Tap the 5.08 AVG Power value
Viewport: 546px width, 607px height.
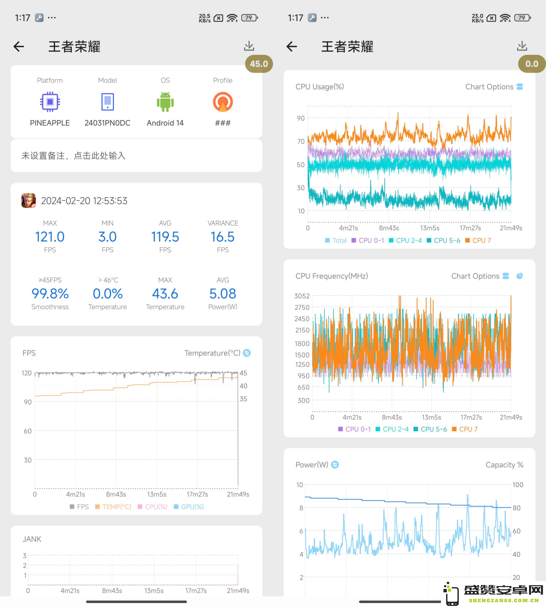223,294
